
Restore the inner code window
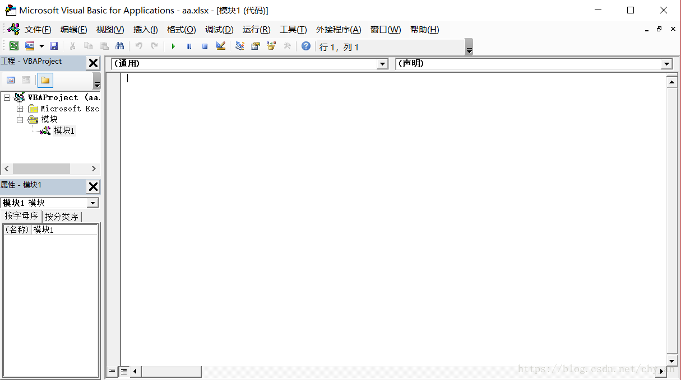click(659, 29)
